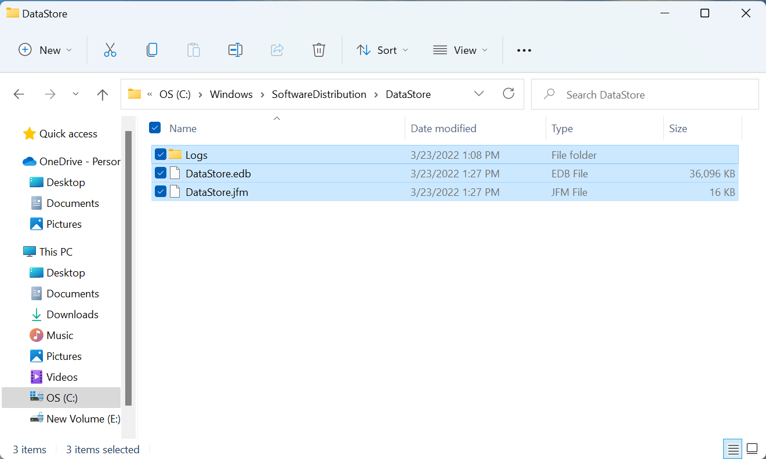Click the JFM File type cell
766x459 pixels.
click(x=569, y=192)
